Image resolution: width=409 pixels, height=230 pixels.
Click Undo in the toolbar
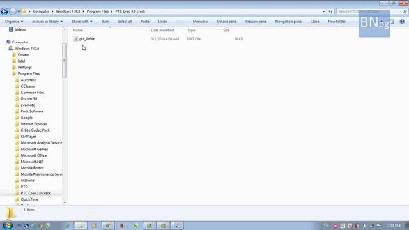[x=162, y=22]
